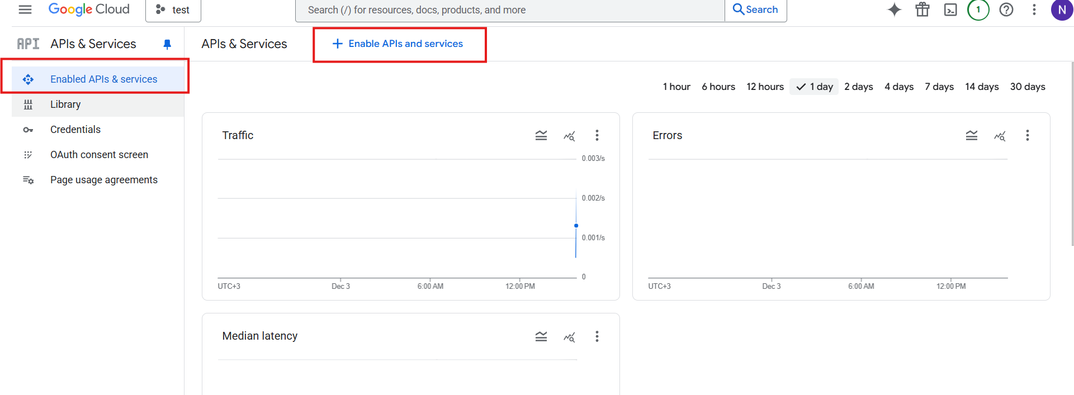This screenshot has width=1074, height=395.
Task: Toggle legend icon on Traffic chart
Action: (x=541, y=135)
